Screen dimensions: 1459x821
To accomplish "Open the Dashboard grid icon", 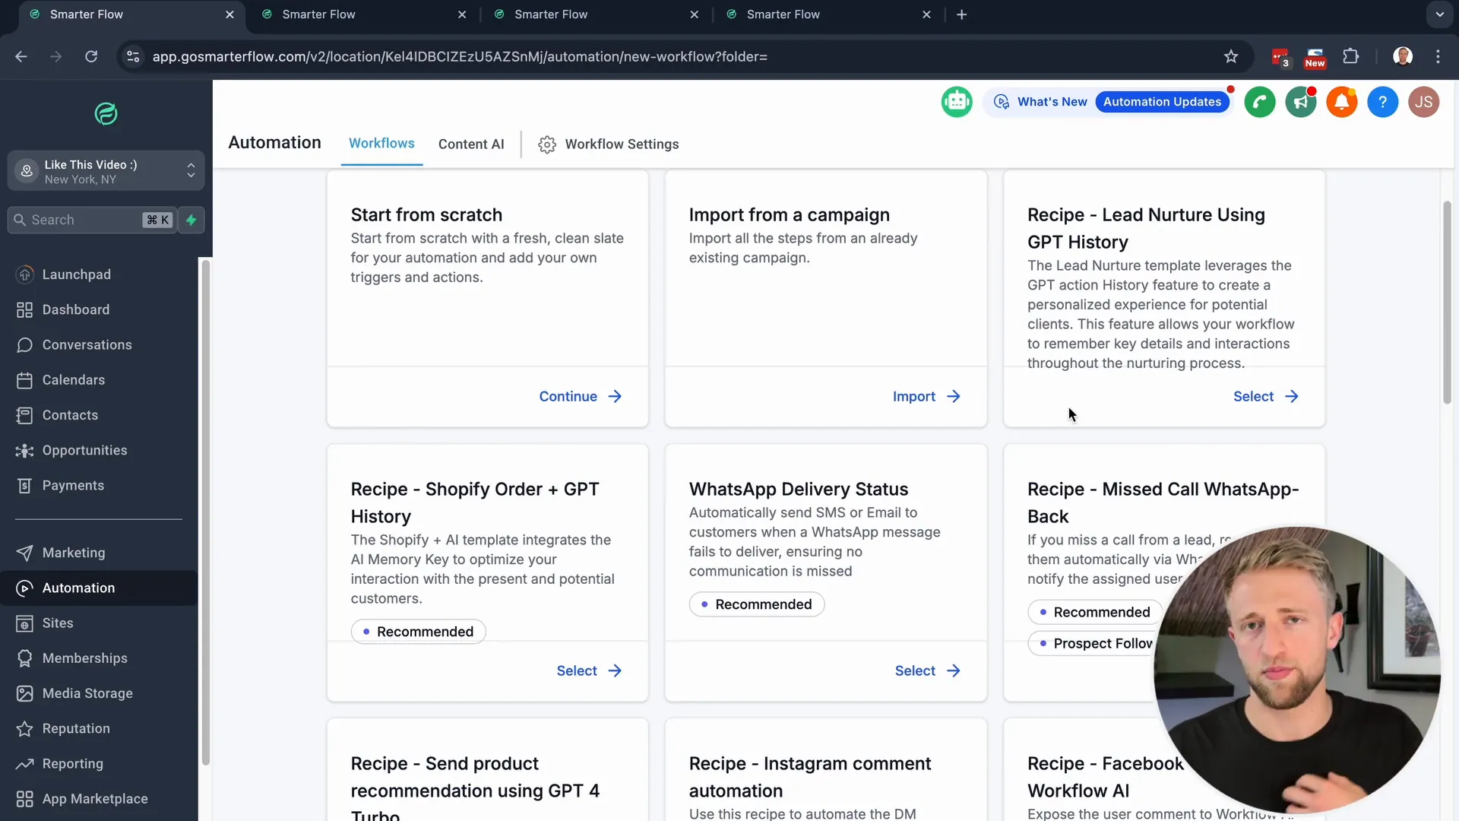I will tap(24, 309).
